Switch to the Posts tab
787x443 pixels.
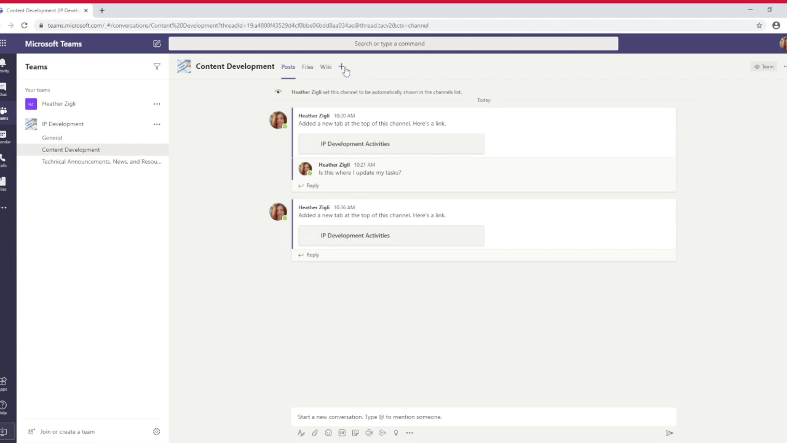[288, 67]
